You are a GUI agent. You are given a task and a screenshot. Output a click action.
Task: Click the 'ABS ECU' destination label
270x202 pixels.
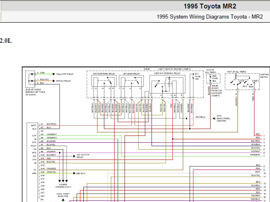pos(81,173)
